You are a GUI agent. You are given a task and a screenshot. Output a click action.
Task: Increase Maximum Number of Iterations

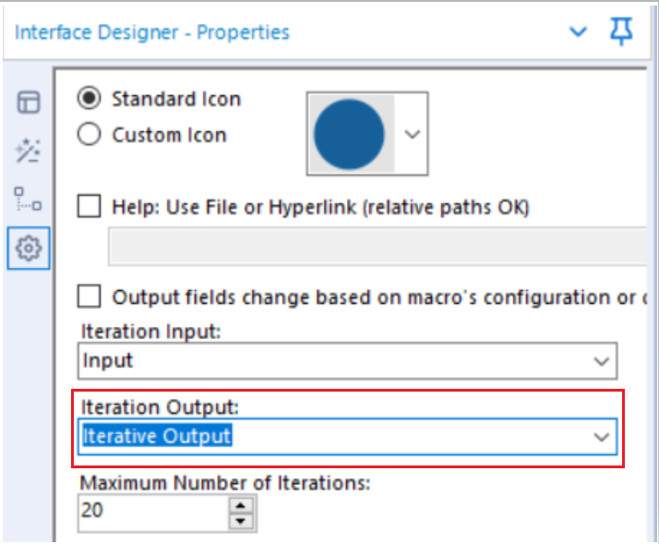[240, 505]
